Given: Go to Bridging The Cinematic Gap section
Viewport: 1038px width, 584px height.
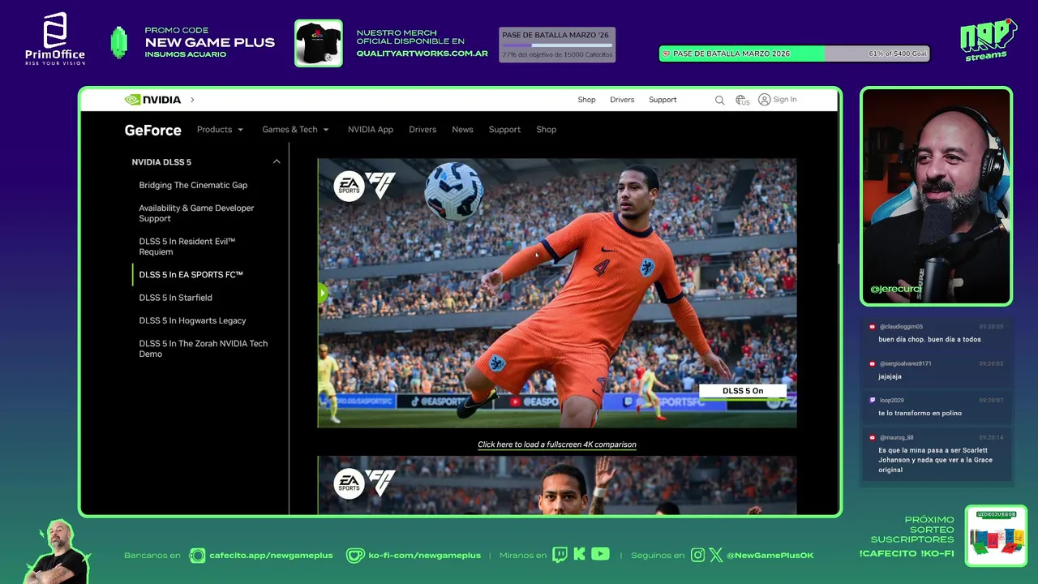Looking at the screenshot, I should coord(193,185).
